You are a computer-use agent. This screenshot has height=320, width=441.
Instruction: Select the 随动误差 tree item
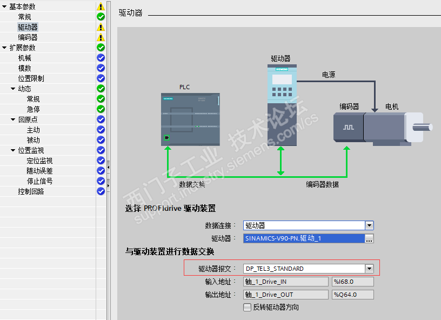point(39,171)
